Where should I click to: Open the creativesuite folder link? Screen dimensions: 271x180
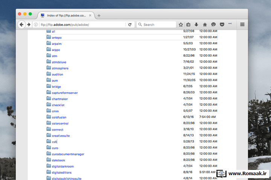click(x=61, y=136)
